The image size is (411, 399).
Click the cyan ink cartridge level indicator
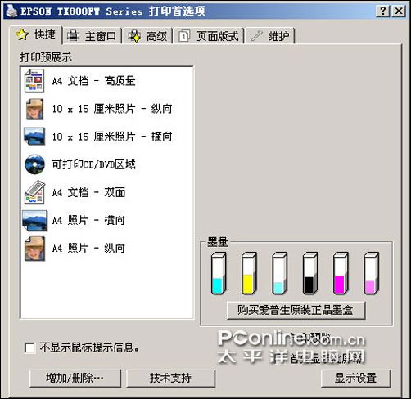tap(219, 273)
